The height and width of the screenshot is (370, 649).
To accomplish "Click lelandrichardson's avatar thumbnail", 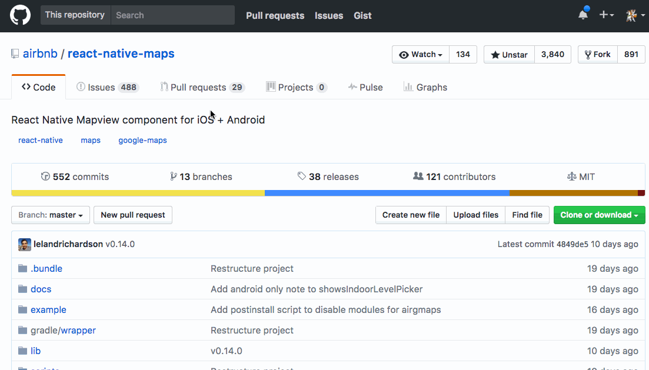I will click(25, 244).
